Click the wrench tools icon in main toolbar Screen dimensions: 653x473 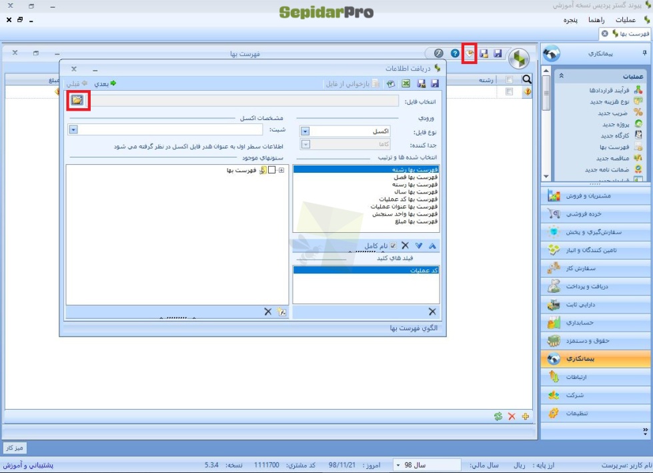click(x=438, y=53)
